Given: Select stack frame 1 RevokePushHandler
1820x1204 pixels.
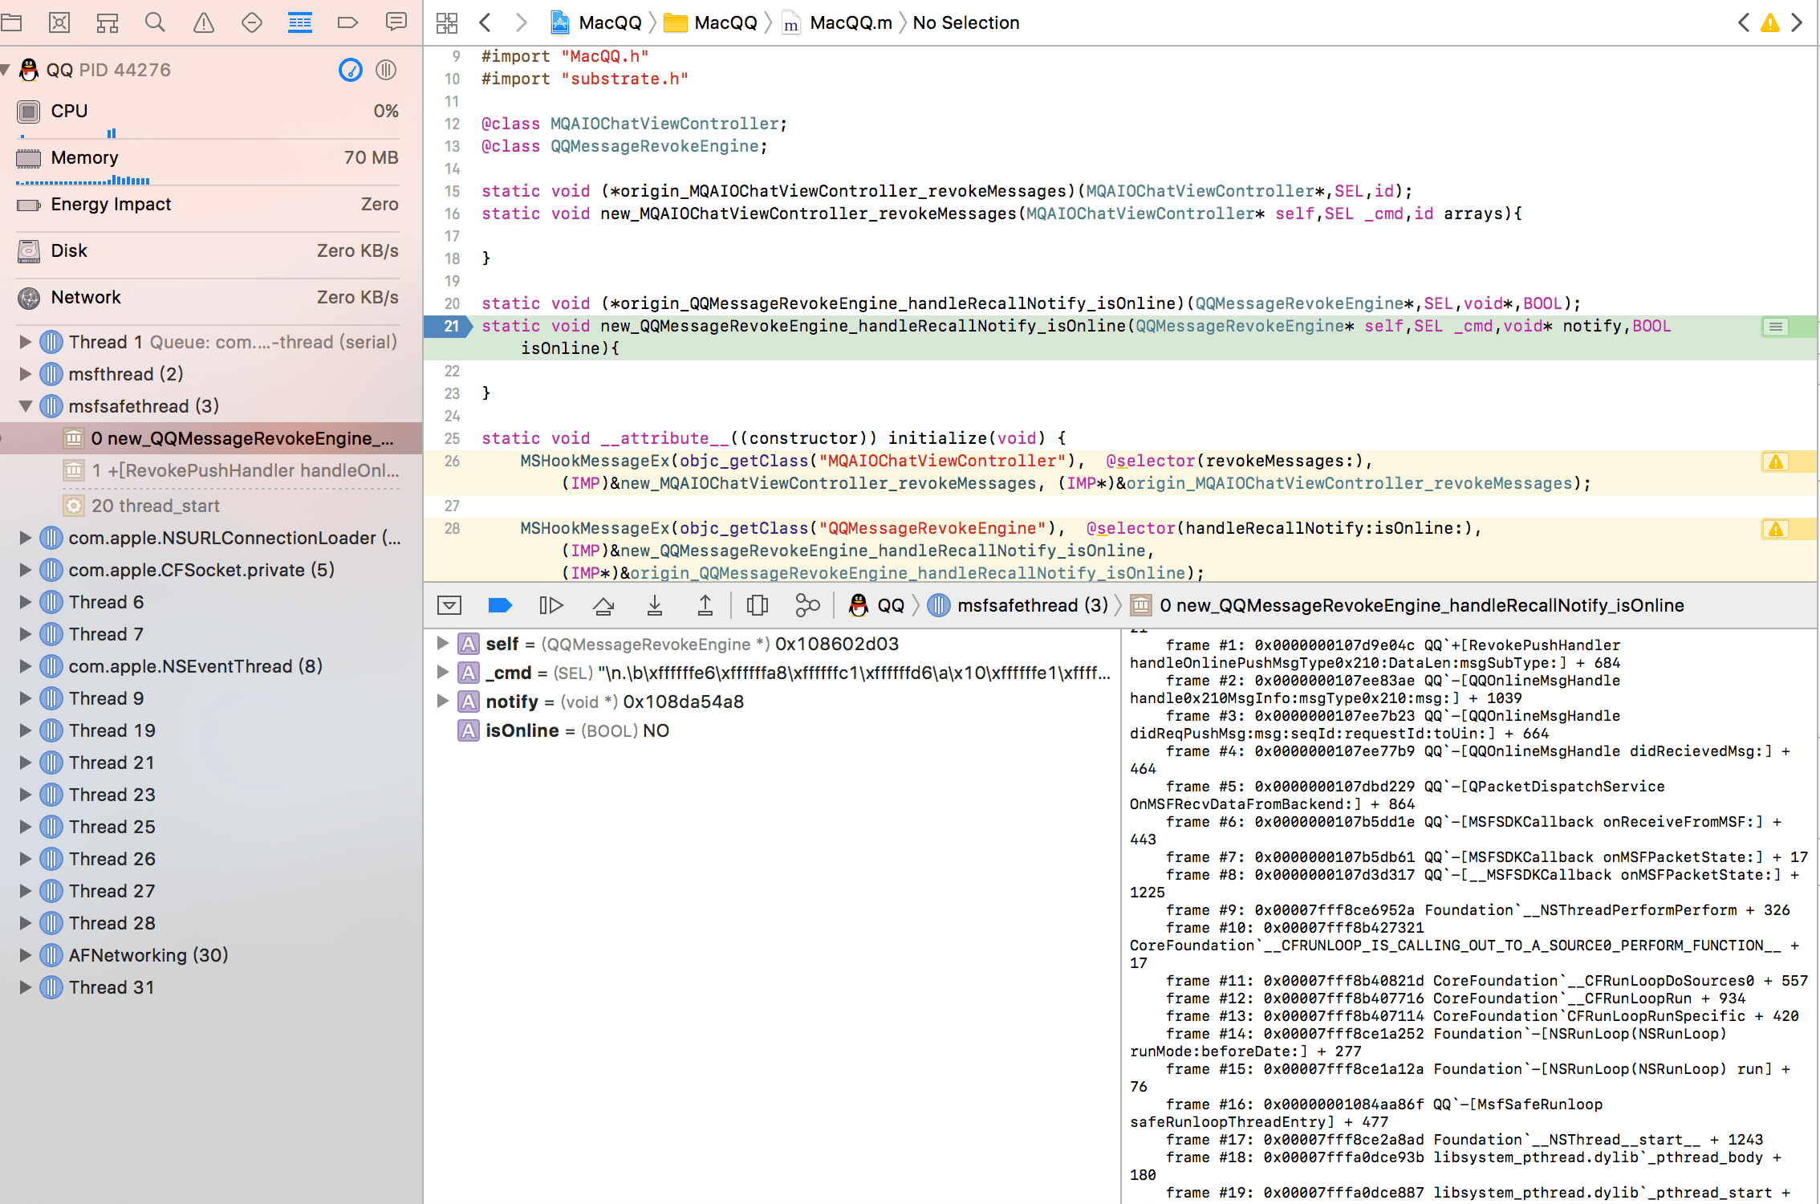Looking at the screenshot, I should [x=245, y=470].
